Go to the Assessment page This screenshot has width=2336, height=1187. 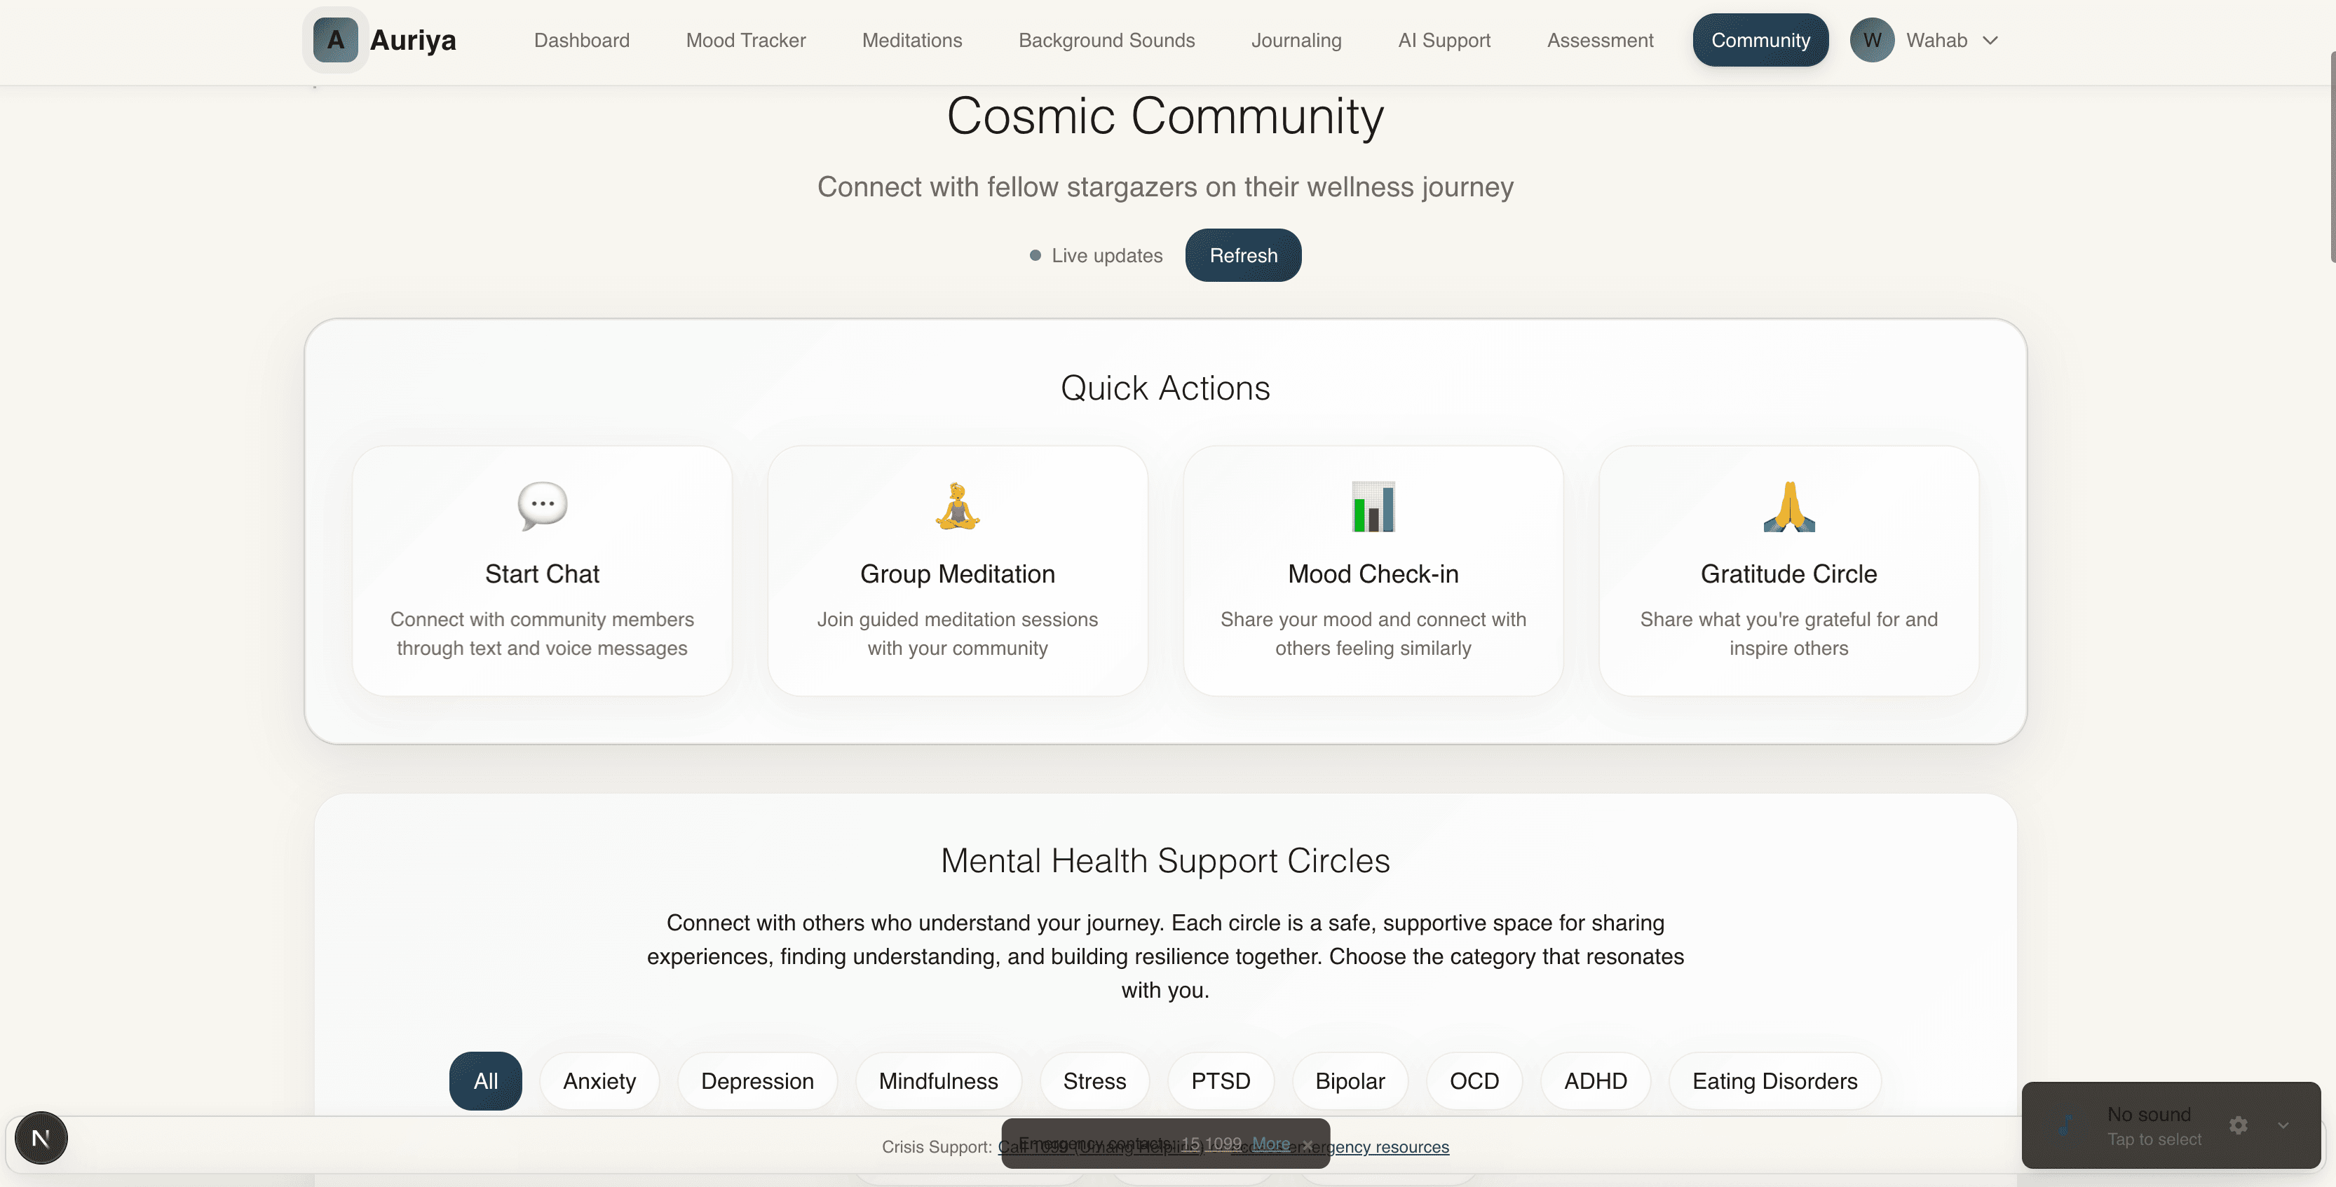[x=1600, y=40]
